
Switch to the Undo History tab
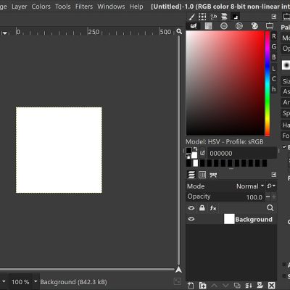[x=213, y=17]
